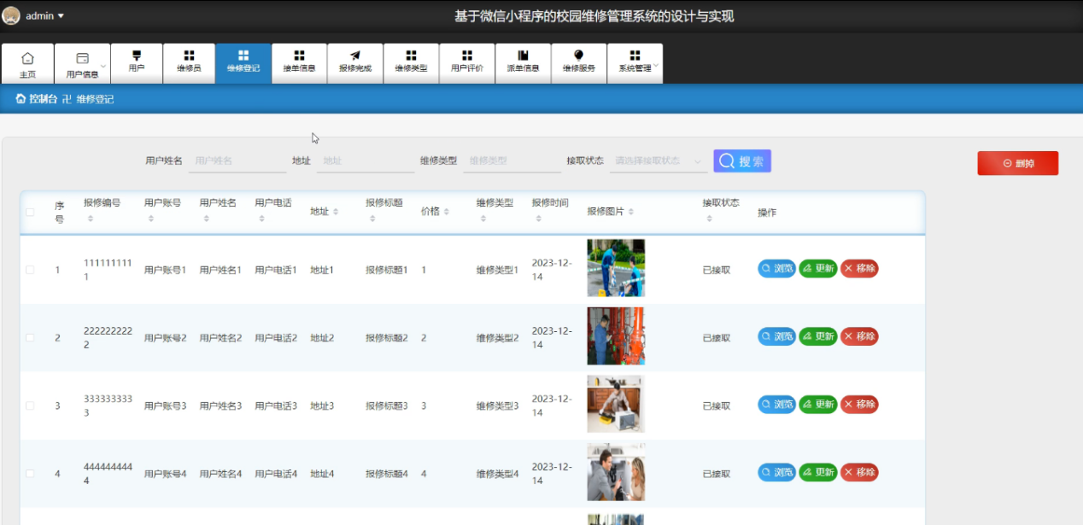Click the breadcrumb home icon
This screenshot has height=525, width=1083.
click(20, 99)
